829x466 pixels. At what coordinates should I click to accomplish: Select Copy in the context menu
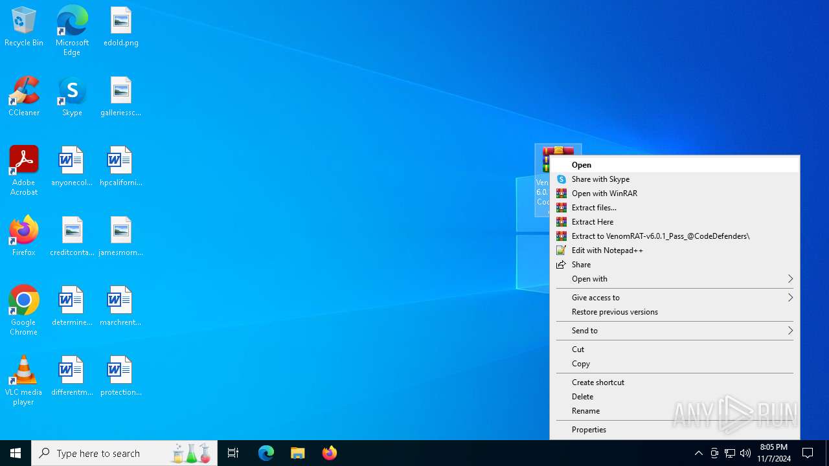675,364
